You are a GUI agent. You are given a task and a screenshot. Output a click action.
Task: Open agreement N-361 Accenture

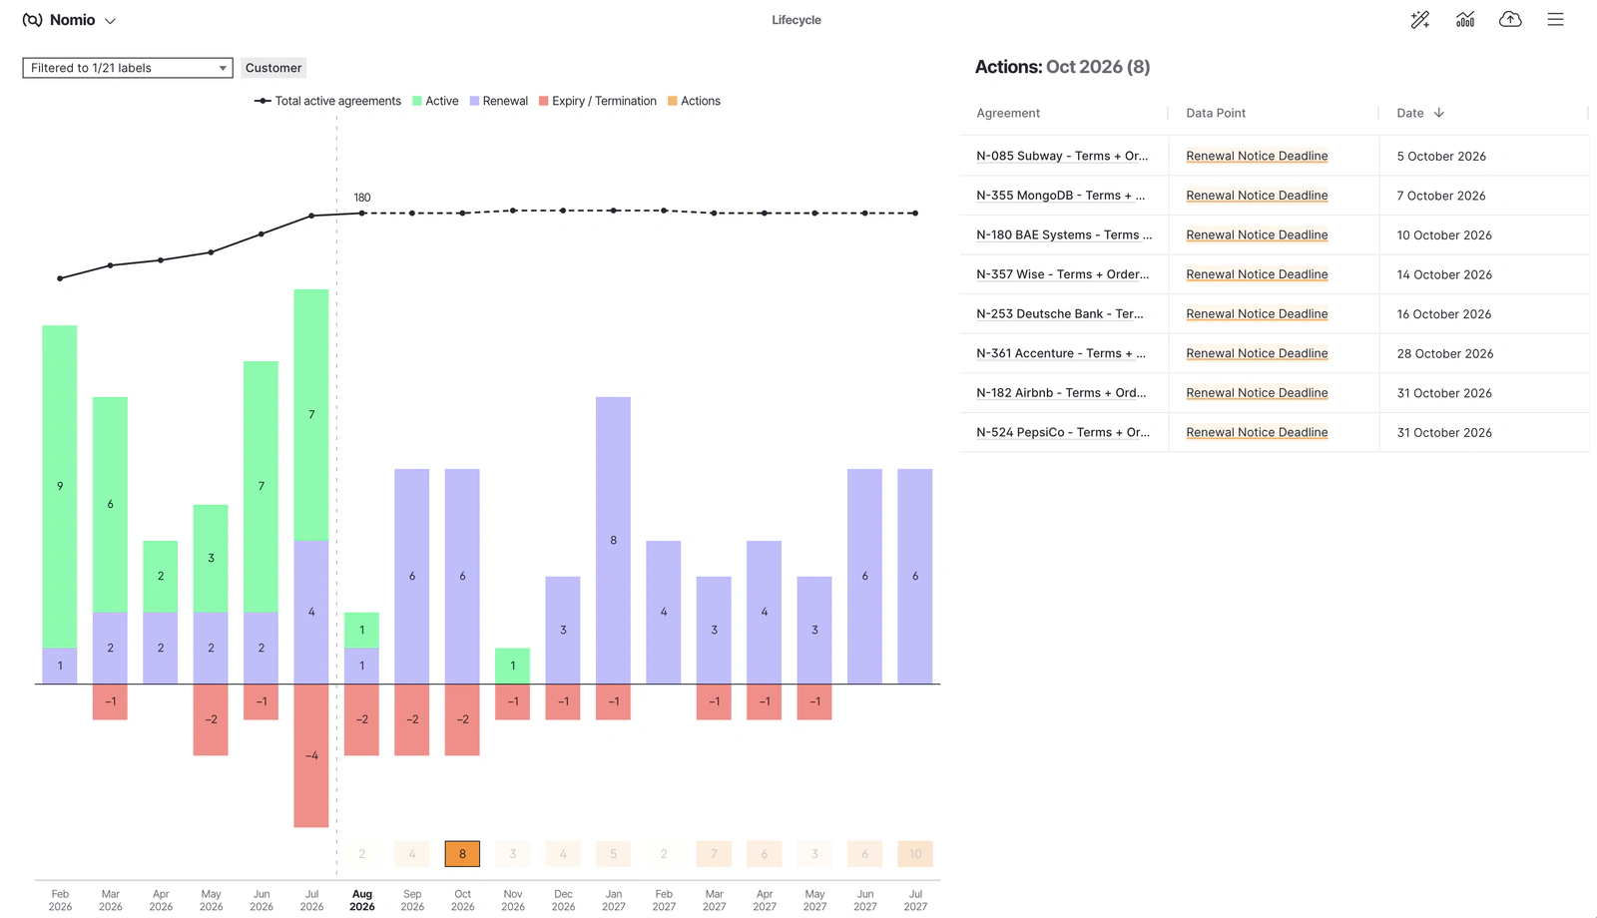point(1061,353)
